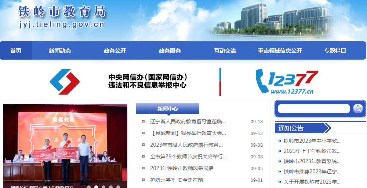Click the date 09-01 in news list
The image size is (367, 188).
(x=257, y=180)
